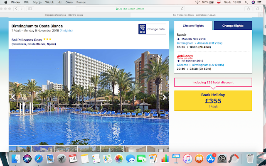
Task: Open the Maps app in Dock
Action: [107, 159]
